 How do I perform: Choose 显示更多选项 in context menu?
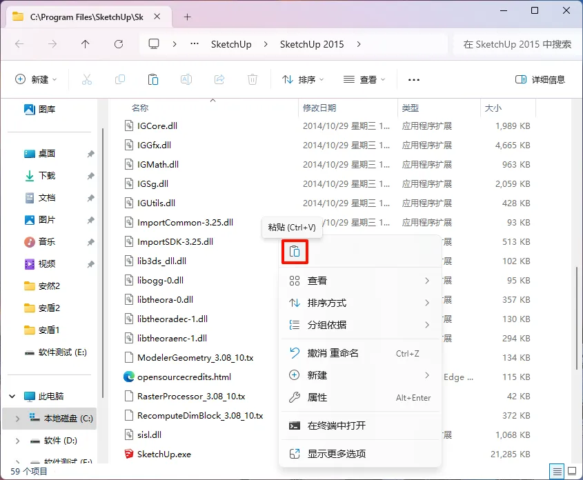pos(359,454)
